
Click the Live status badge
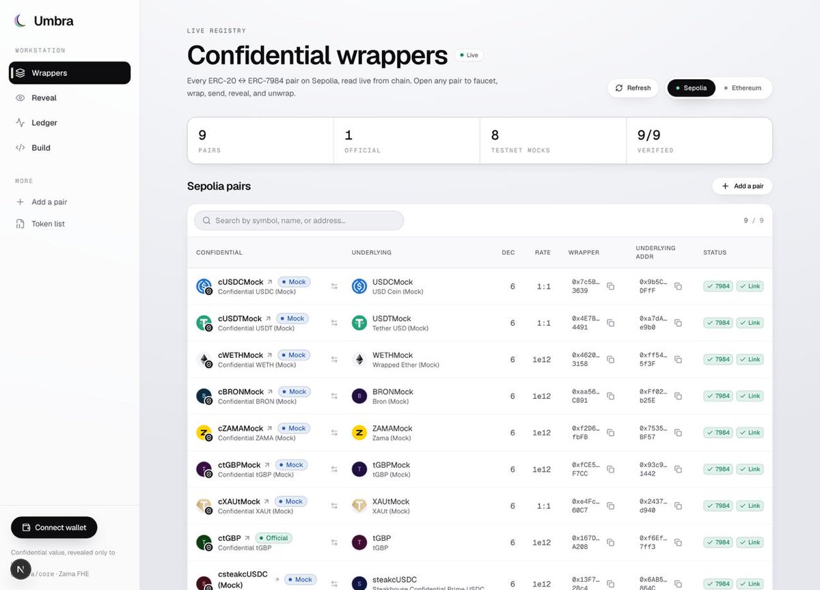point(469,55)
